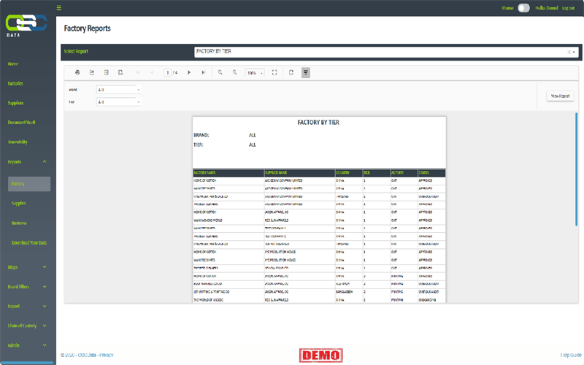The width and height of the screenshot is (584, 365).
Task: Open Traceability in the sidebar
Action: point(18,142)
